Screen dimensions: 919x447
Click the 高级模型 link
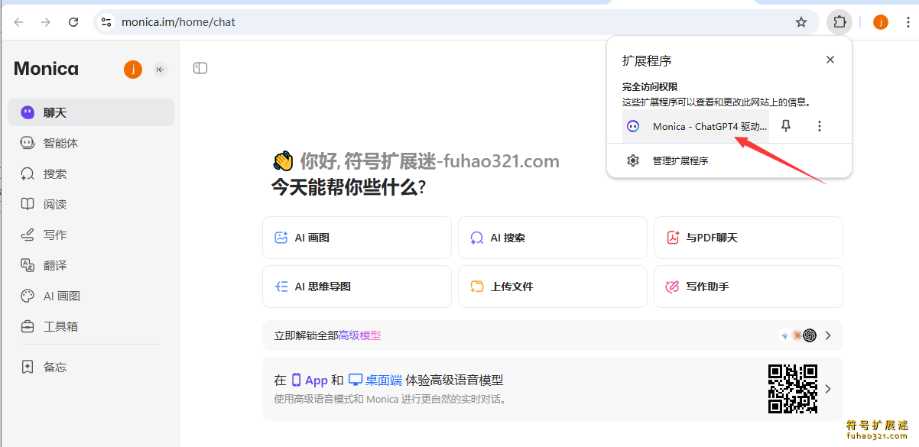point(359,335)
